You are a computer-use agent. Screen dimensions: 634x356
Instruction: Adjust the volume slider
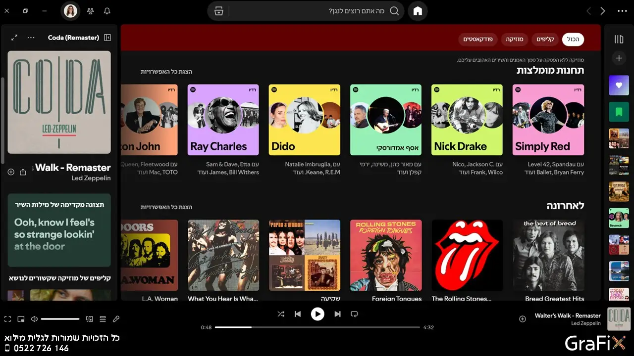pos(60,319)
